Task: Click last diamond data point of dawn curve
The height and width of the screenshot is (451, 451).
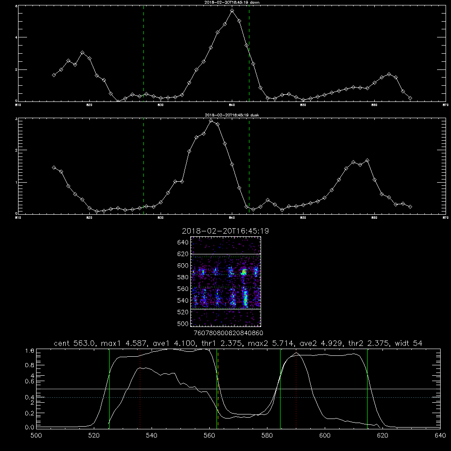Action: pos(410,98)
